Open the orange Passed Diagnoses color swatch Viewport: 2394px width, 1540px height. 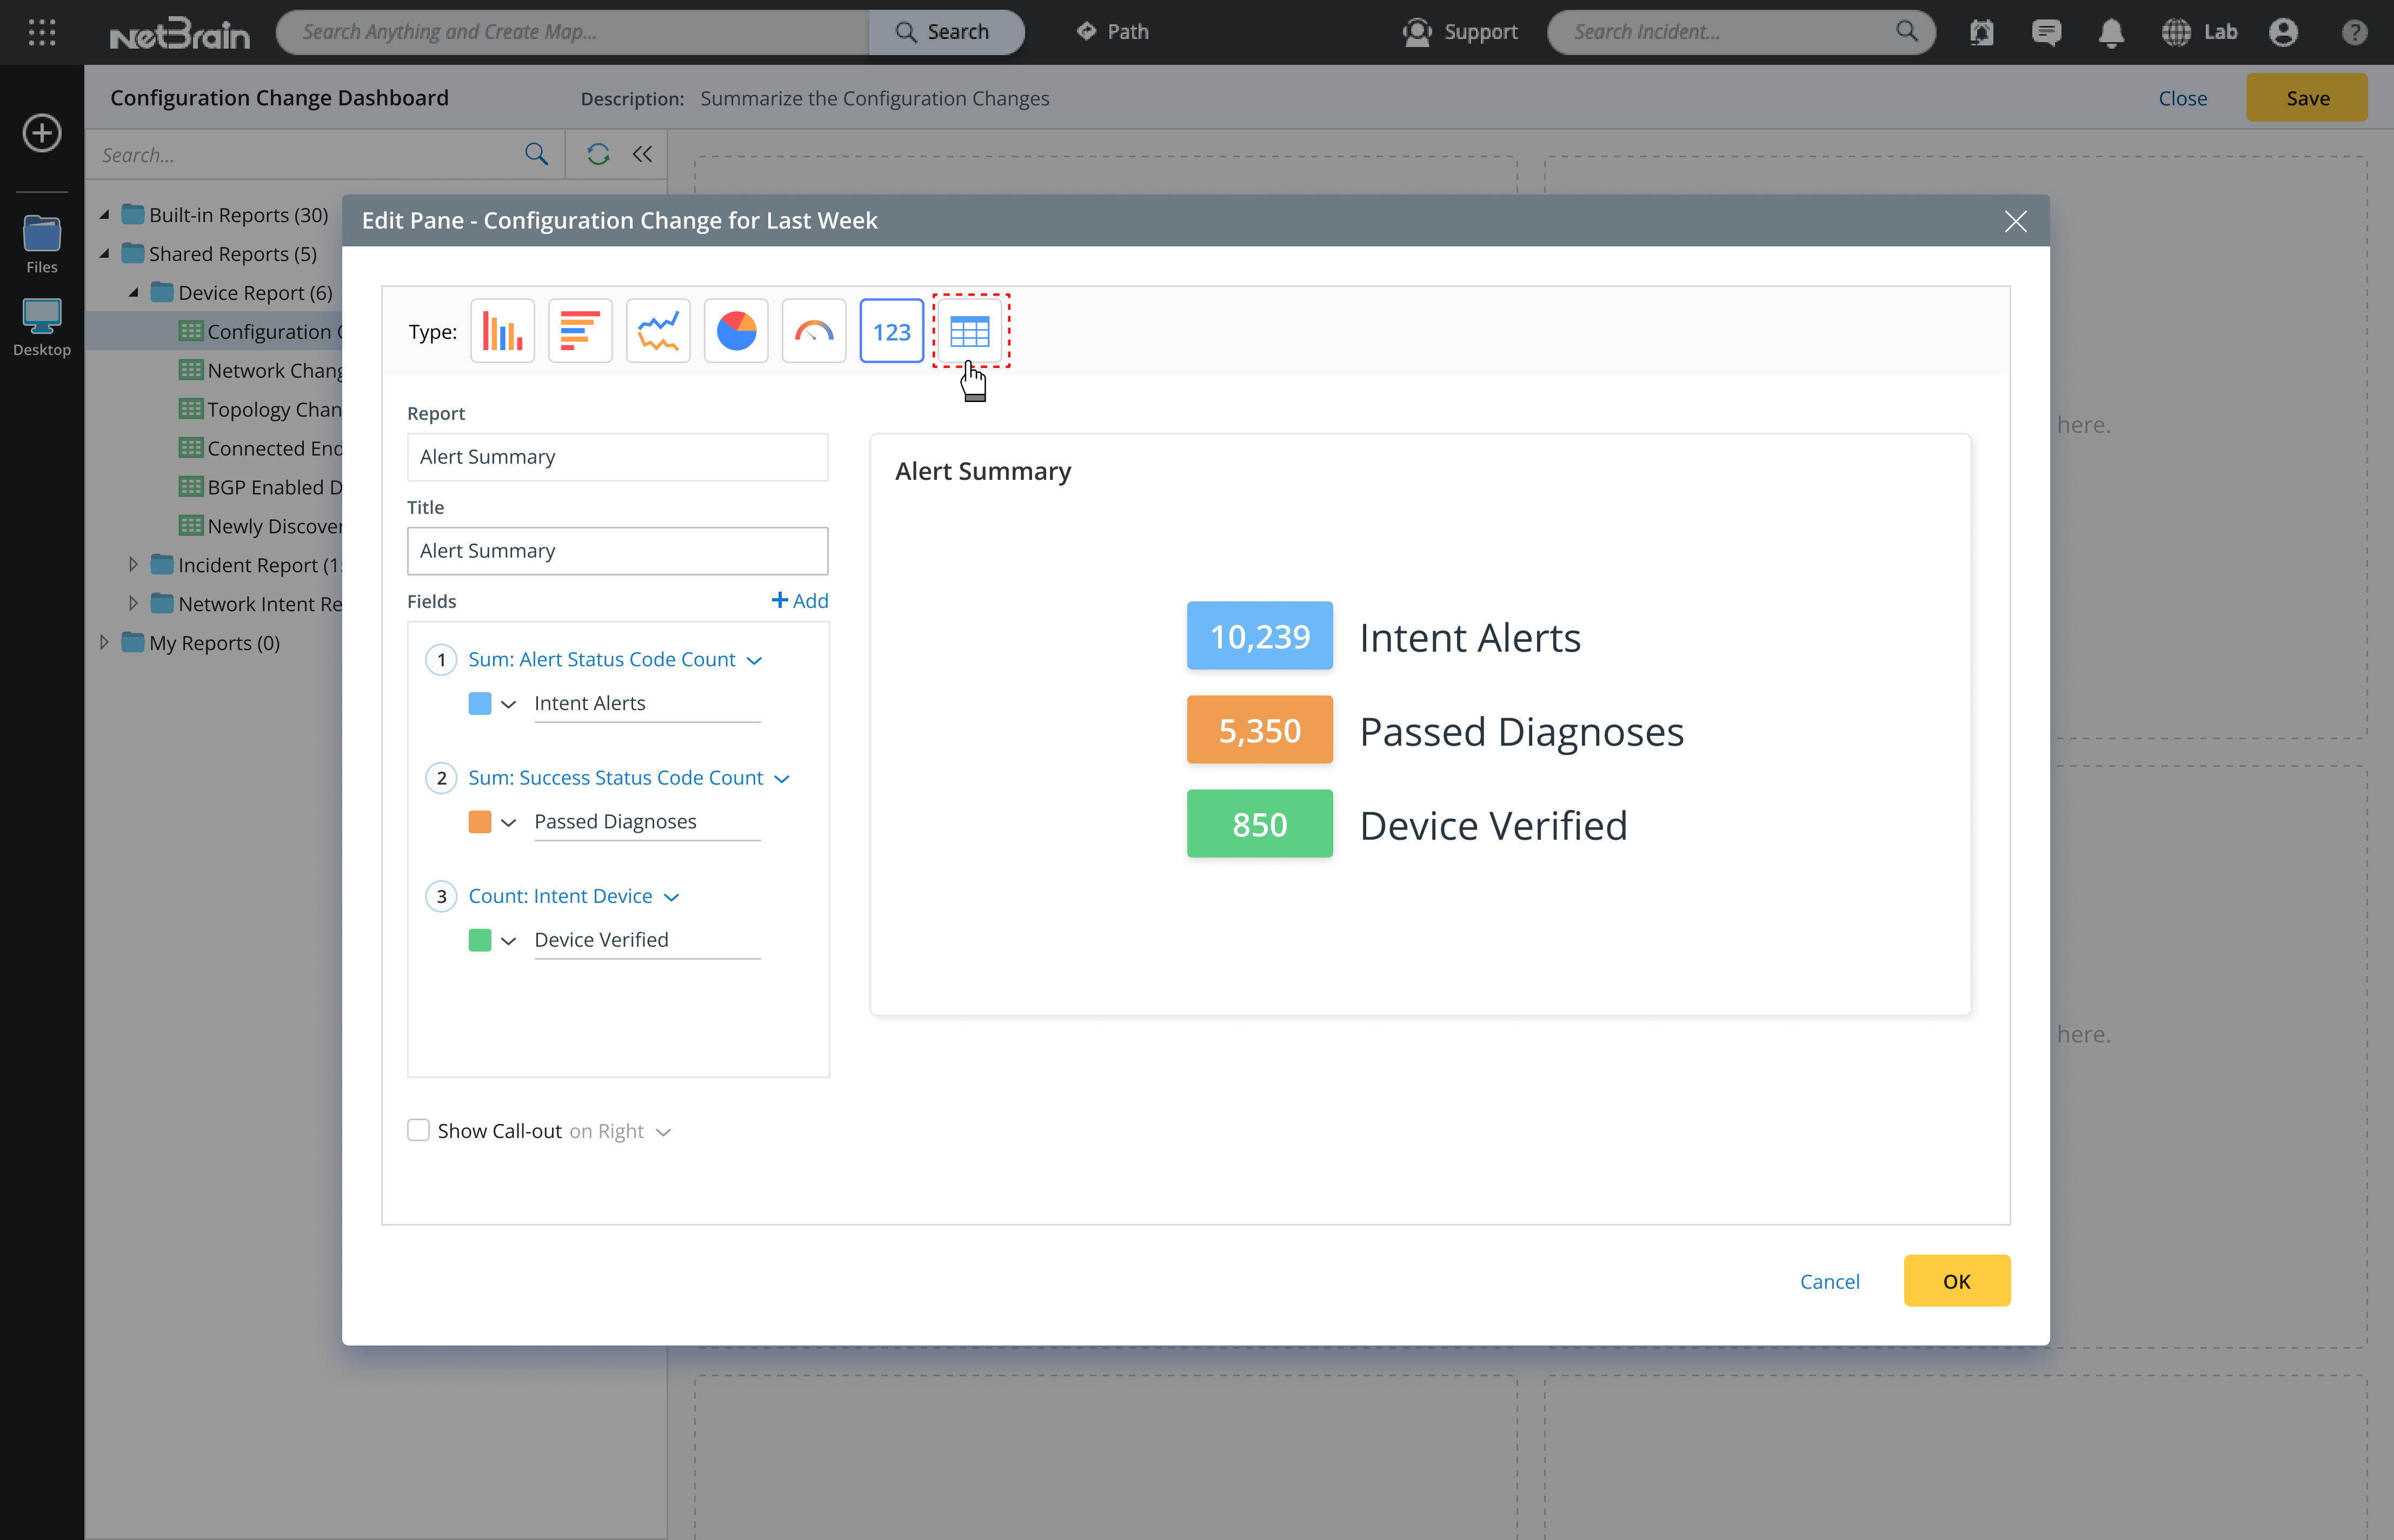click(x=480, y=821)
